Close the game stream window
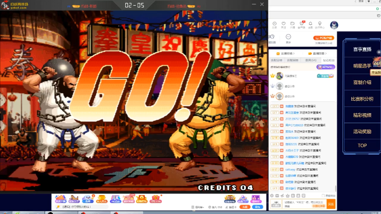This screenshot has height=214, width=381. point(262,4)
